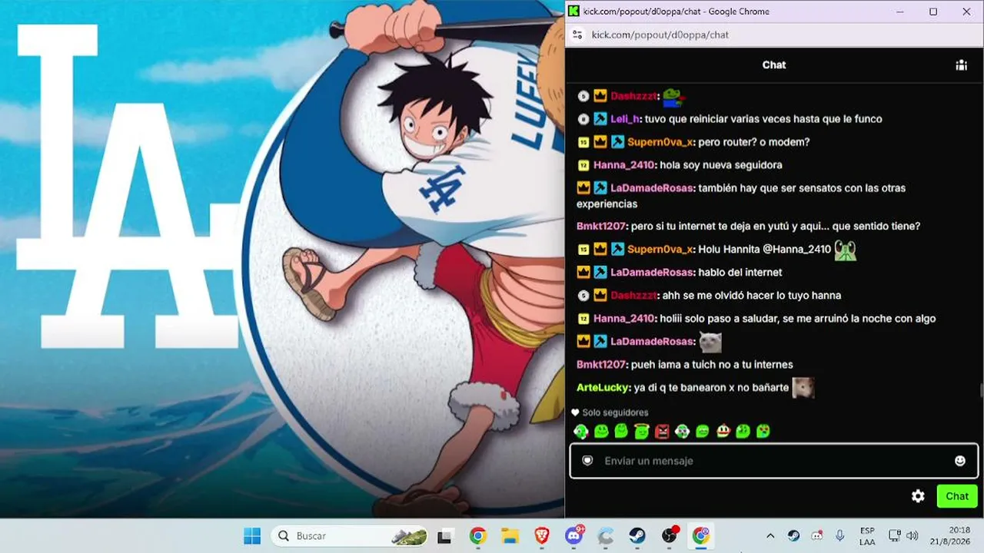984x553 pixels.
Task: Open the emoji picker in message box
Action: (x=960, y=461)
